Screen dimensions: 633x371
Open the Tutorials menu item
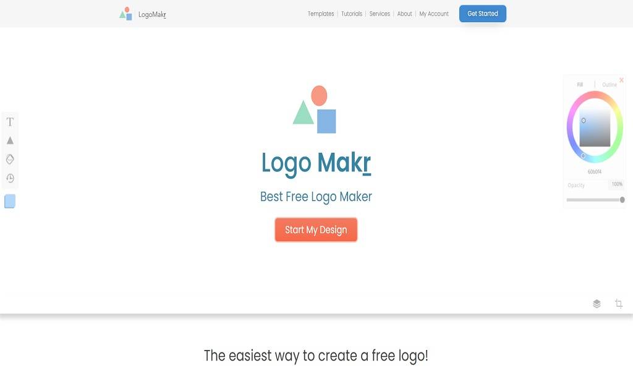click(352, 14)
